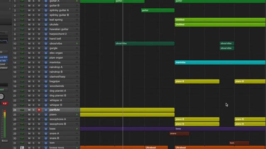Select the cyan marimba region
Viewport: 266px width, 149px height.
point(220,62)
